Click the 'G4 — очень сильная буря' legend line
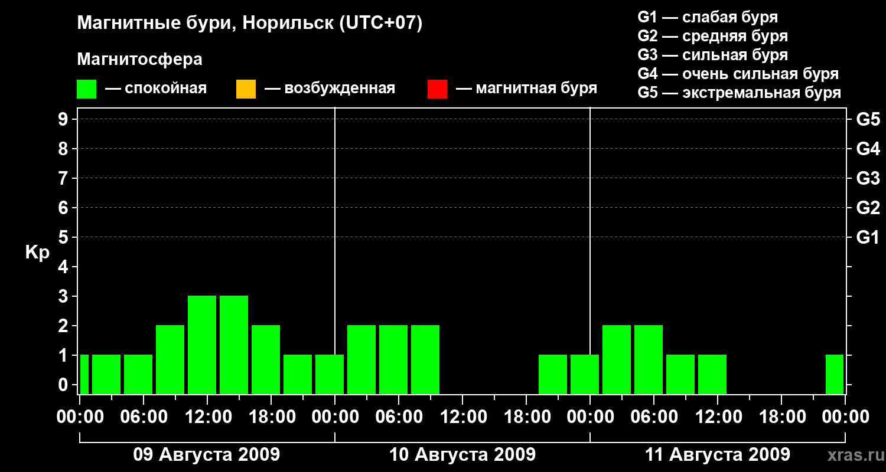Viewport: 886px width, 472px height. pos(738,74)
